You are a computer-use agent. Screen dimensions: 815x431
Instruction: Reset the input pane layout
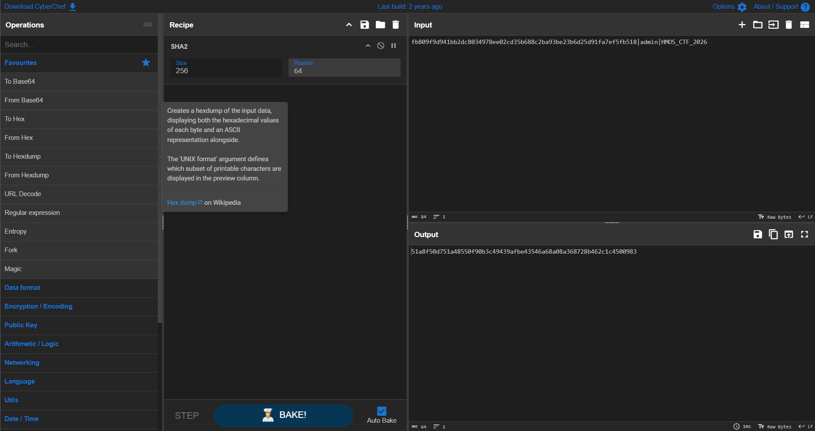[805, 25]
